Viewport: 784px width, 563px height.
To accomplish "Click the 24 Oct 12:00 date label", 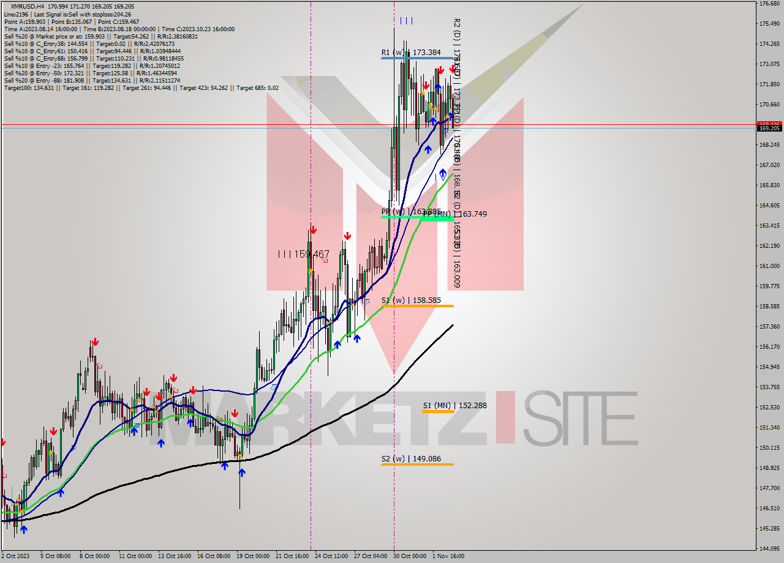I will coord(331,556).
